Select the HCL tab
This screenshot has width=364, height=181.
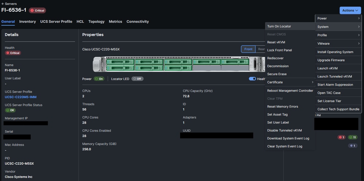coord(80,21)
